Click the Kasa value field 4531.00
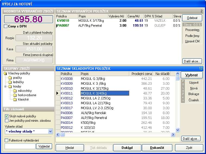 (x=34, y=49)
